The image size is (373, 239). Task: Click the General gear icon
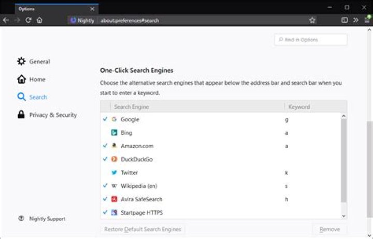[21, 61]
